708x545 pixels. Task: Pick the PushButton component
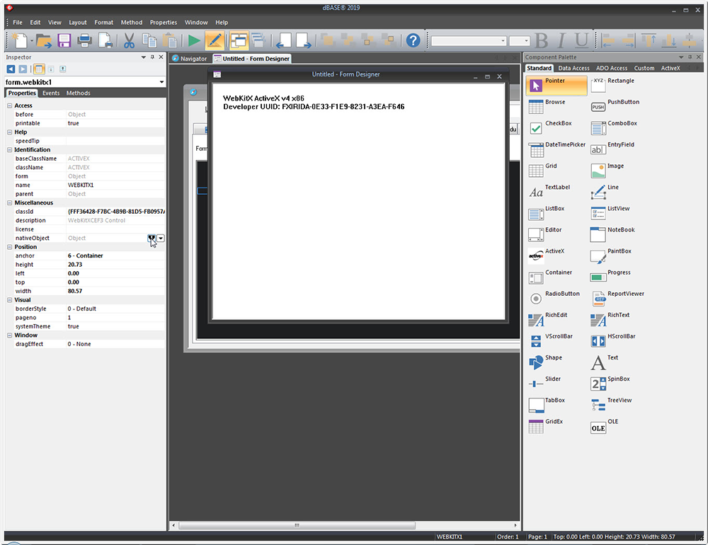tap(615, 107)
